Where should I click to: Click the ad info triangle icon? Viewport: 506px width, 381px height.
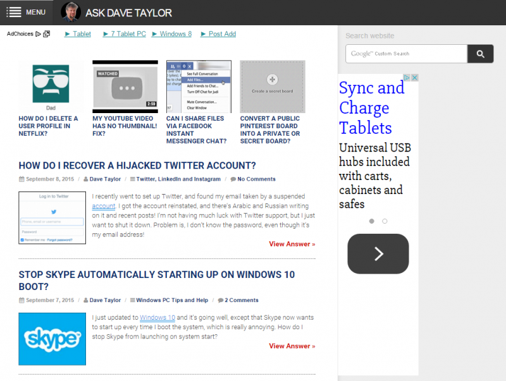[407, 78]
